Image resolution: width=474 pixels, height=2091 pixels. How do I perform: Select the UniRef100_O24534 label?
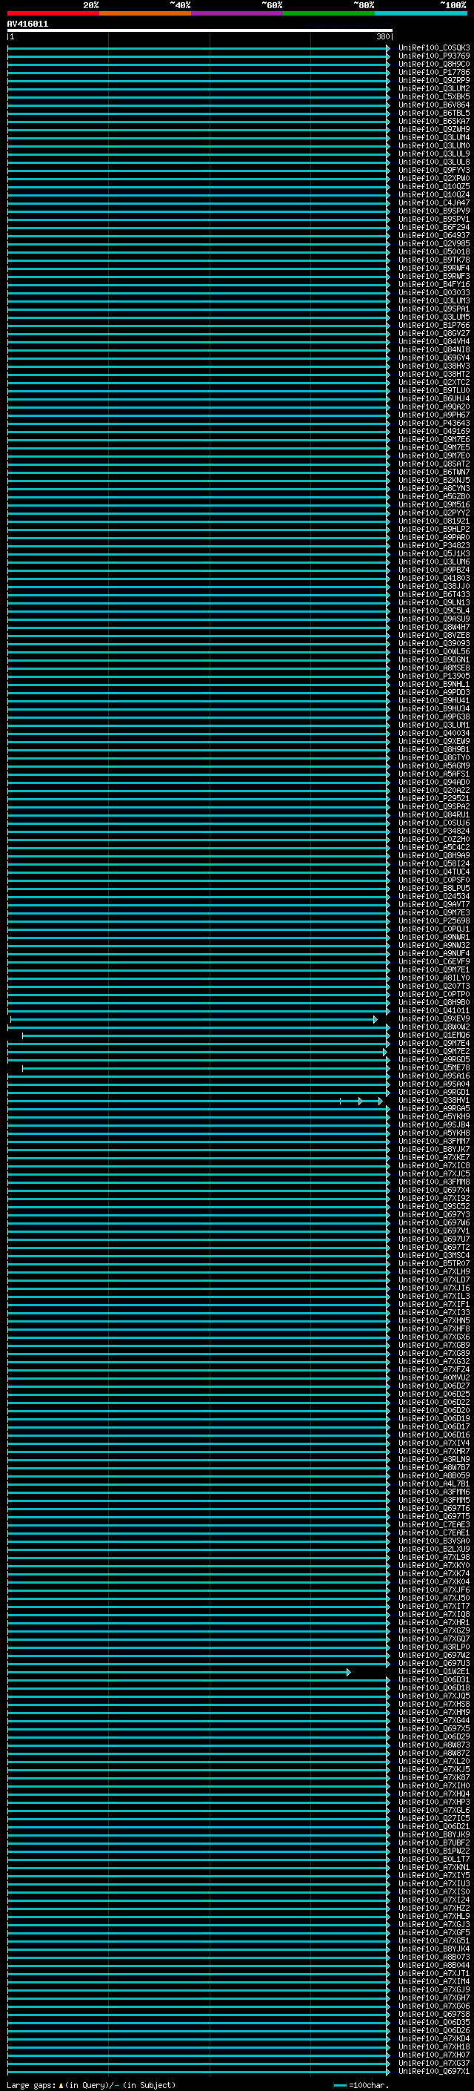pos(433,896)
